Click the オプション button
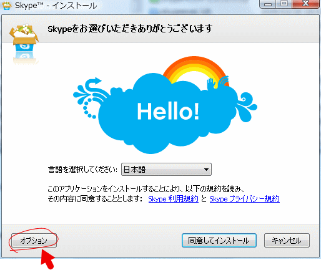The height and width of the screenshot is (270, 321). point(34,241)
